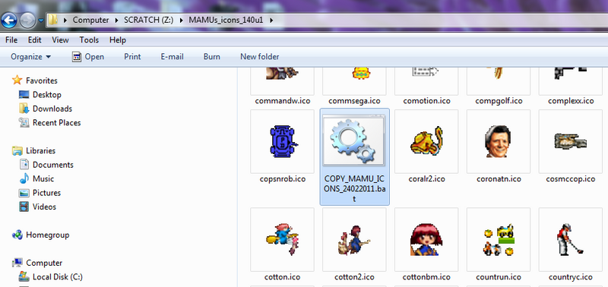Screen dimensions: 608x287
Task: Open Videos library in navigation pane
Action: coord(37,207)
